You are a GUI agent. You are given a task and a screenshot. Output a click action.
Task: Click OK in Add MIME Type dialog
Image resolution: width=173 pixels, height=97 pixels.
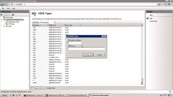tap(88, 55)
